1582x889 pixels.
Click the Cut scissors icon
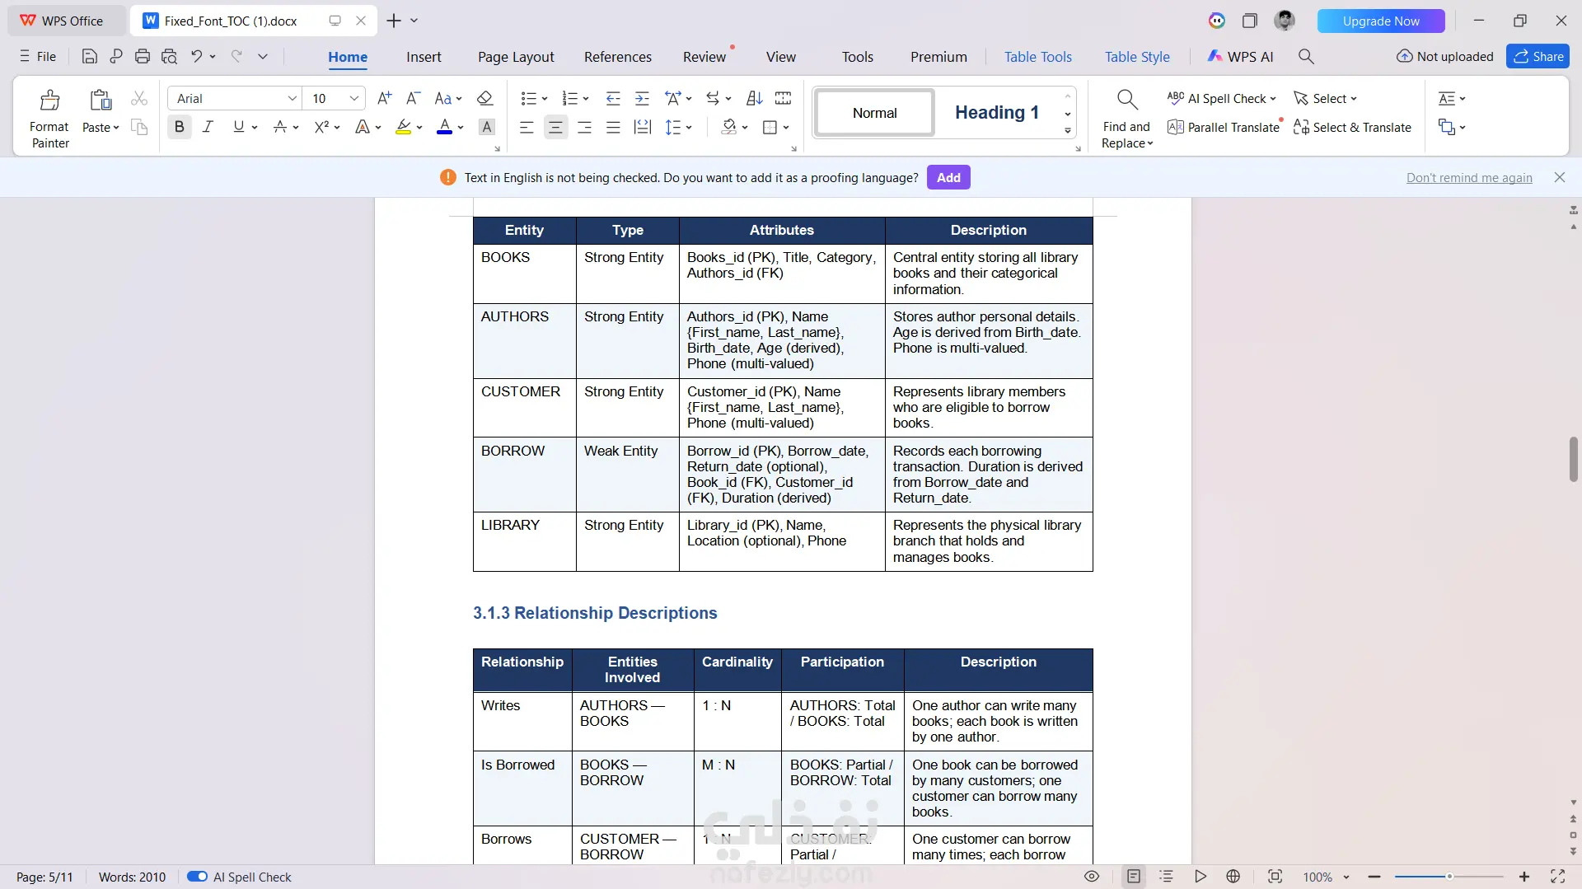[139, 98]
